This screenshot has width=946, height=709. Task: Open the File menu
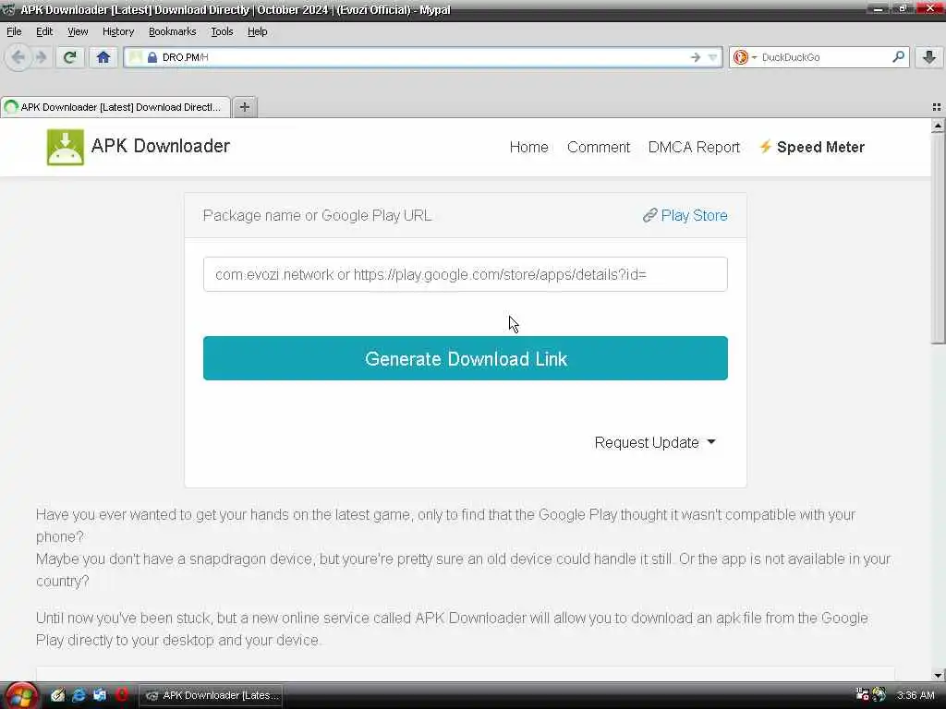pos(14,31)
